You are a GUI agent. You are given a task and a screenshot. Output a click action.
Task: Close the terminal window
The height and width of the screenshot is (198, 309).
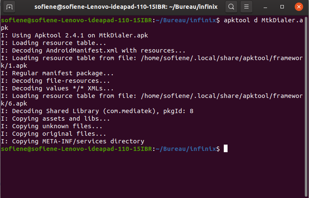pyautogui.click(x=299, y=7)
